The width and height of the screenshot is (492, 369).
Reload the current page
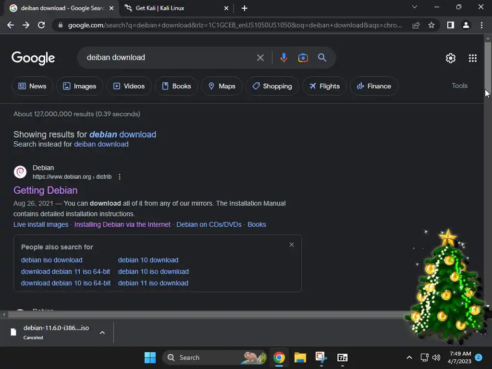pyautogui.click(x=41, y=25)
